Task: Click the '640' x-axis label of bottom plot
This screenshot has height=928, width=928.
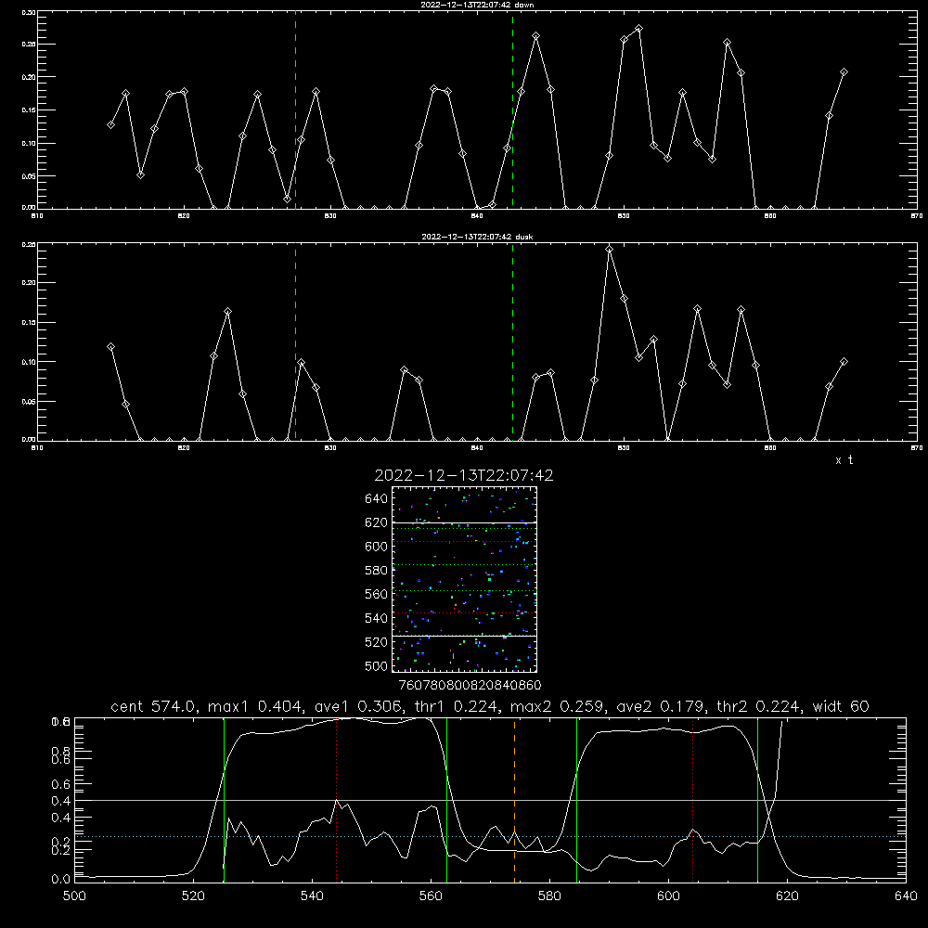Action: pos(906,896)
